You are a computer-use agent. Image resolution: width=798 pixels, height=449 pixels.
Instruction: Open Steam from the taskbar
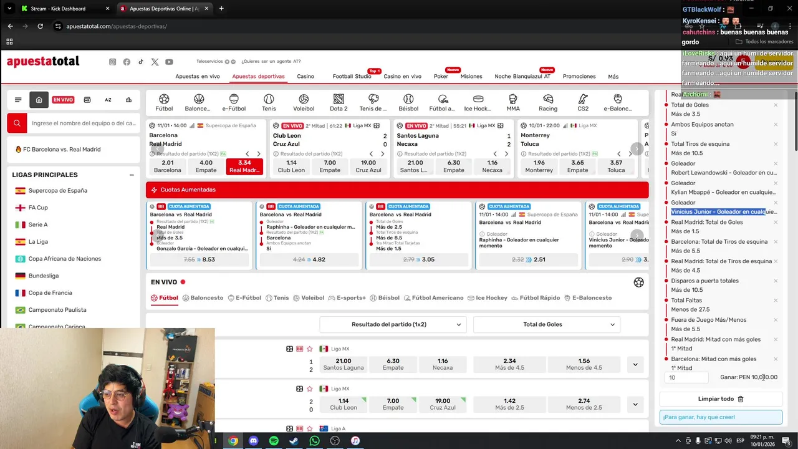point(294,441)
